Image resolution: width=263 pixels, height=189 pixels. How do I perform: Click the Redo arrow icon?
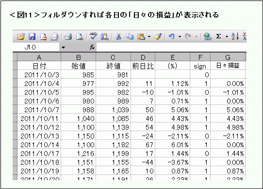pos(188,36)
